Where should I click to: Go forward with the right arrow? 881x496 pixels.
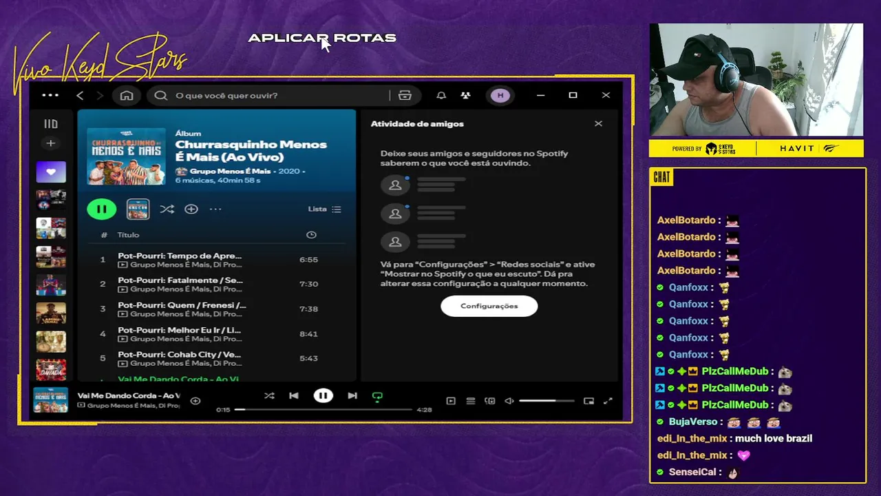tap(99, 95)
